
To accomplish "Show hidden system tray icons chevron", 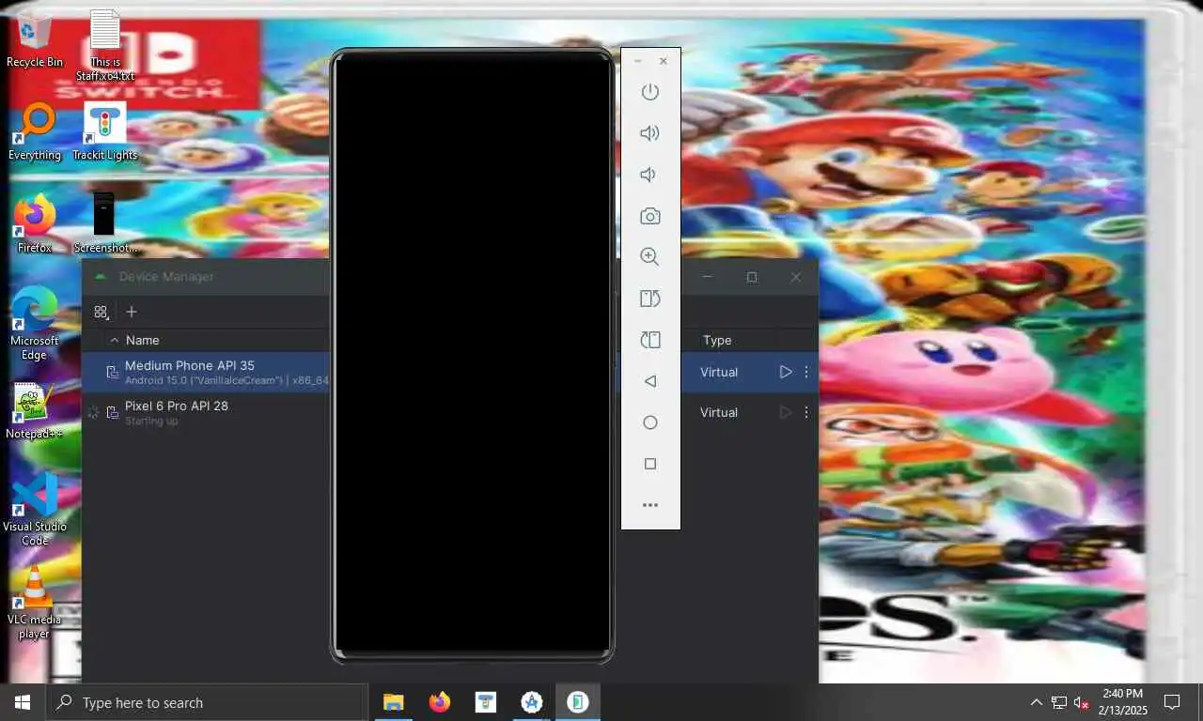I will pyautogui.click(x=1037, y=702).
